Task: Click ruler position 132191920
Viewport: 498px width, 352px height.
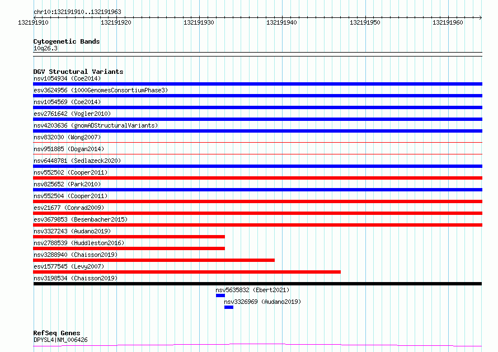Action: coord(116,22)
